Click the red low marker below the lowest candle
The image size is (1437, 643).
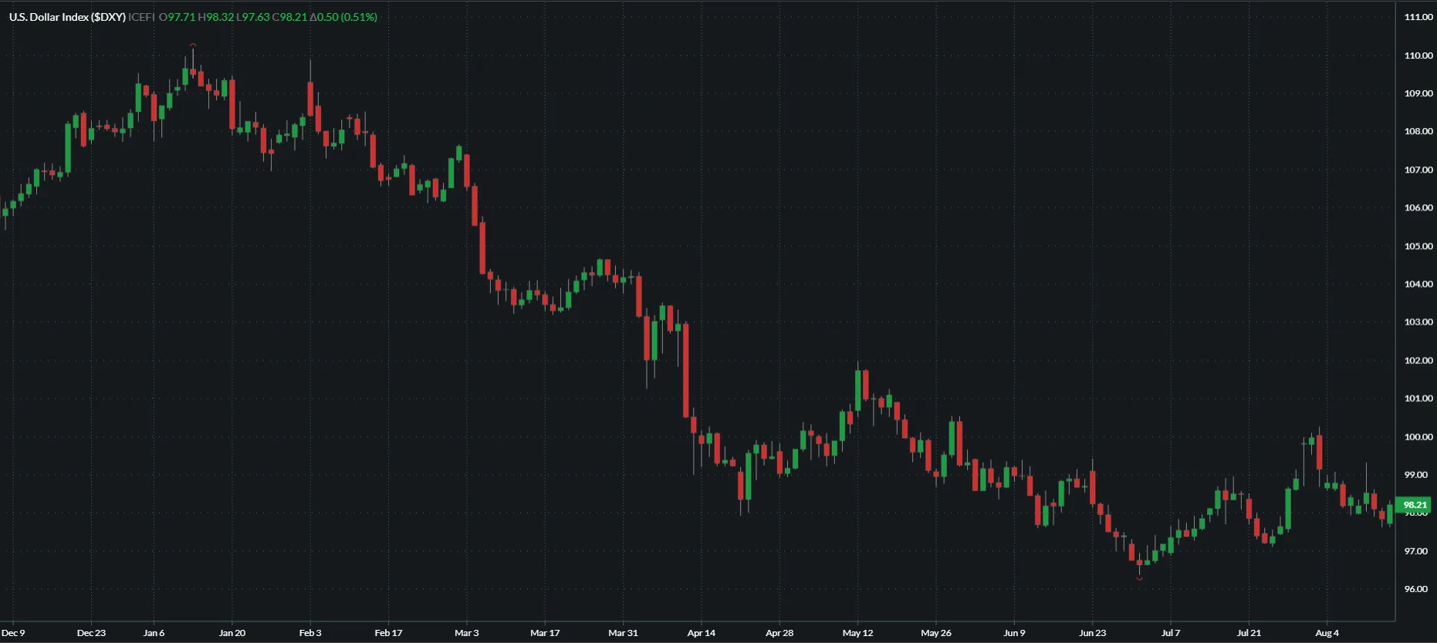click(x=1139, y=578)
